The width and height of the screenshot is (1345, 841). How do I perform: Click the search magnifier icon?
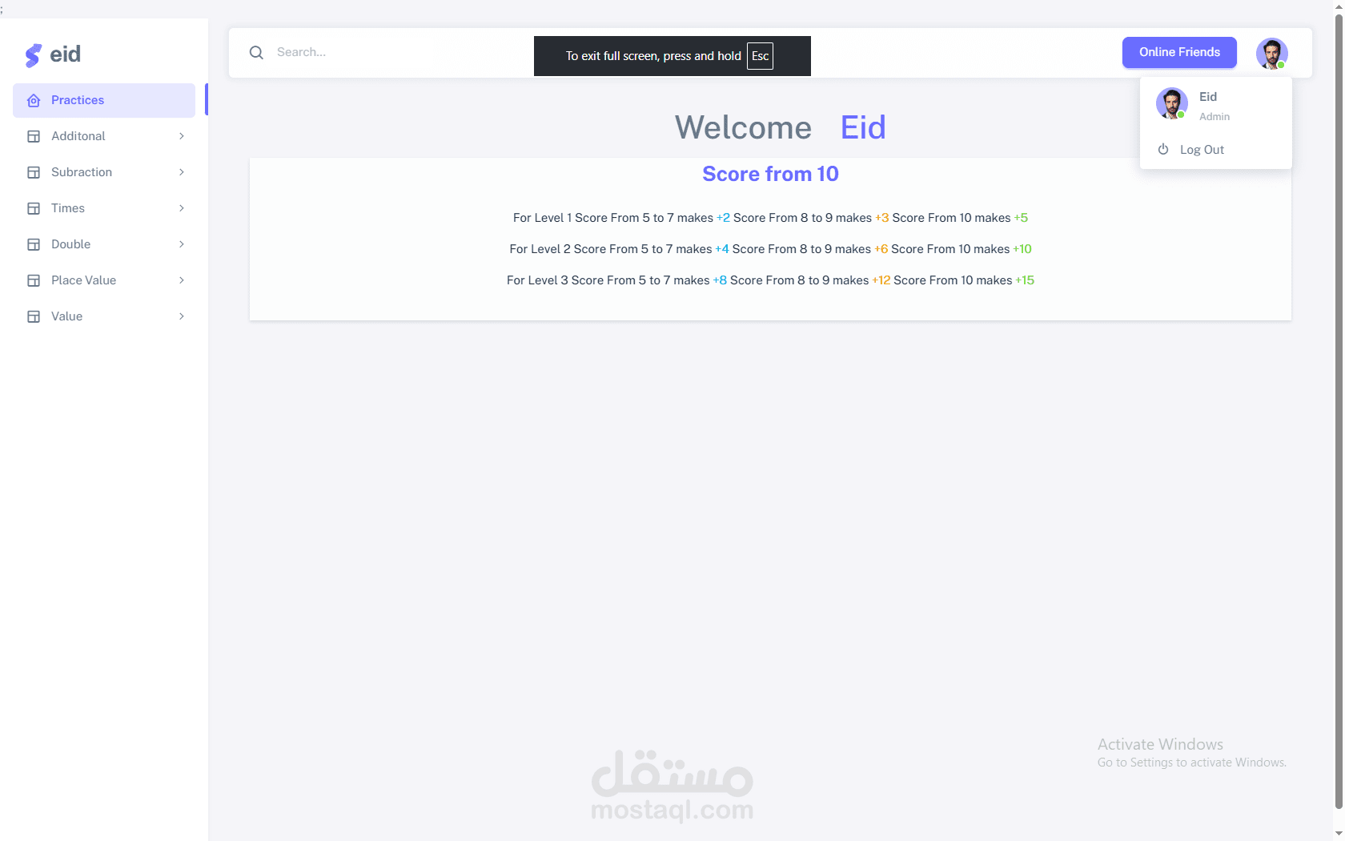tap(256, 52)
